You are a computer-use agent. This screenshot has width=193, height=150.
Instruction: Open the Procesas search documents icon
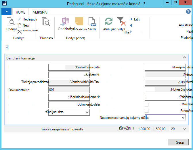pyautogui.click(x=46, y=22)
